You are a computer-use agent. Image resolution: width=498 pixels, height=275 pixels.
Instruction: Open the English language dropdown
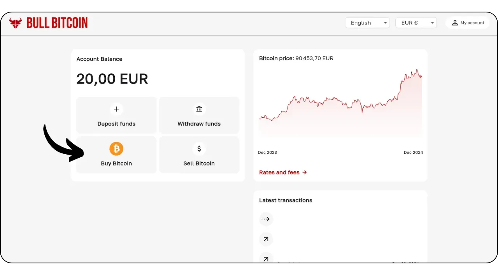tap(367, 23)
